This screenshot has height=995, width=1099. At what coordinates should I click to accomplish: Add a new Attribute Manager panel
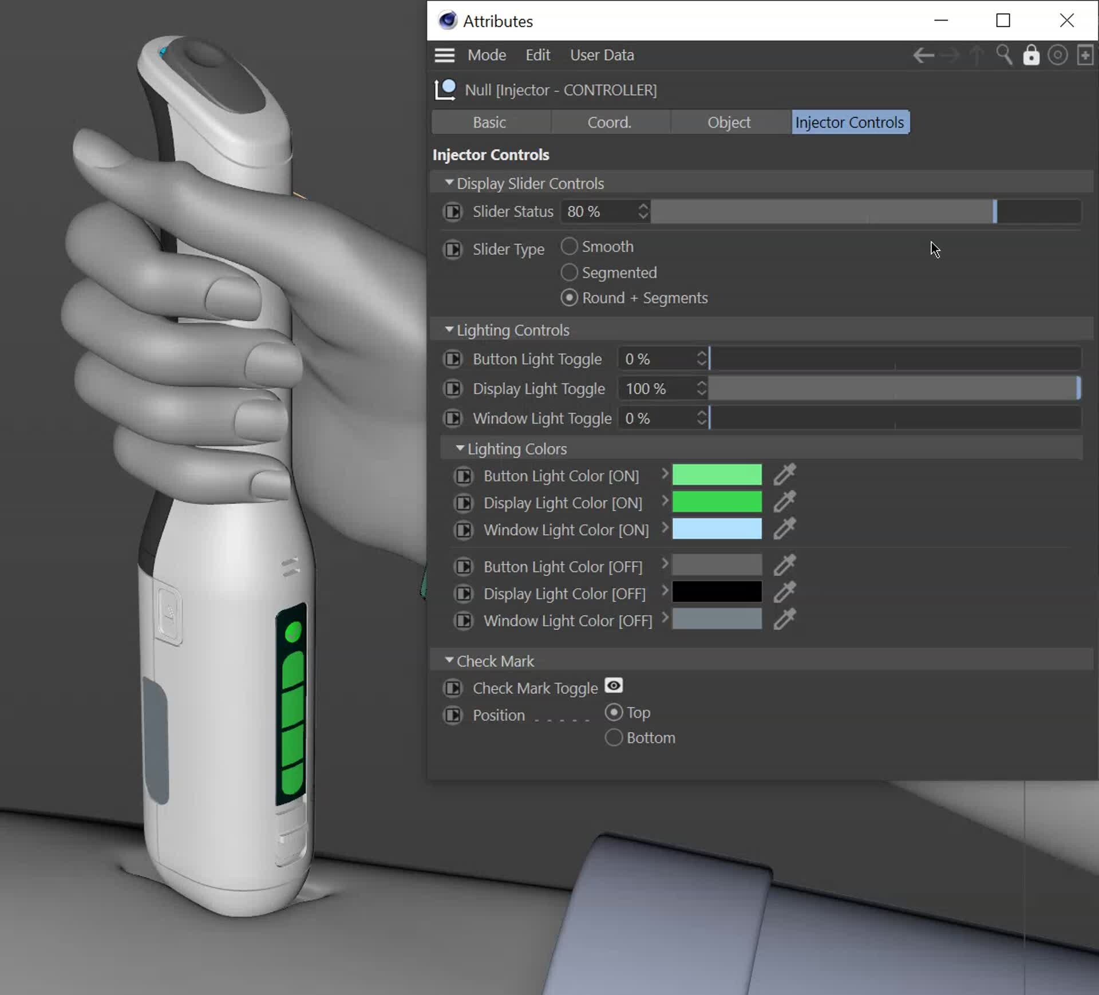click(1085, 55)
